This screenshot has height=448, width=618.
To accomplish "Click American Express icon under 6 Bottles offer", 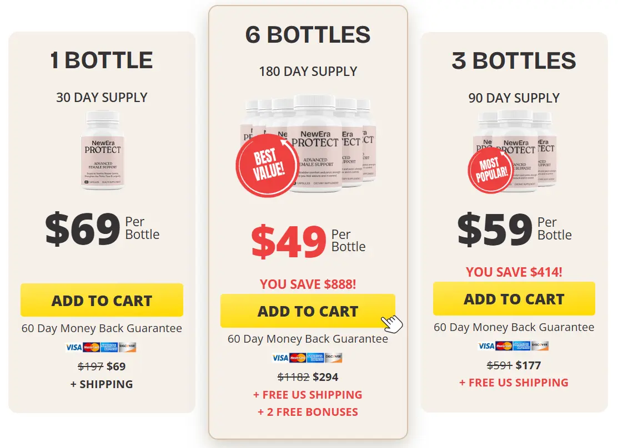I will pos(315,358).
